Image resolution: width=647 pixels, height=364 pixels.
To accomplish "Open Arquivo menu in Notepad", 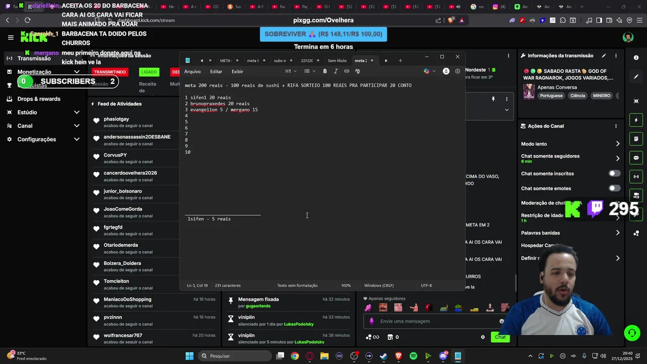I will click(193, 71).
